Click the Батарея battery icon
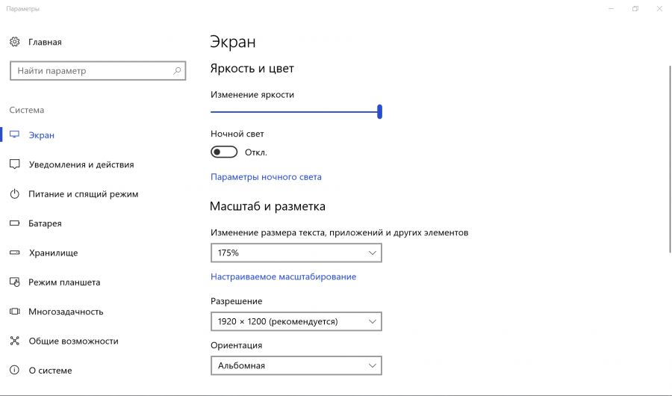The image size is (672, 396). tap(14, 223)
